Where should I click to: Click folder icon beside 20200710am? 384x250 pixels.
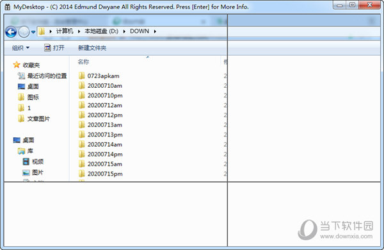(82, 85)
